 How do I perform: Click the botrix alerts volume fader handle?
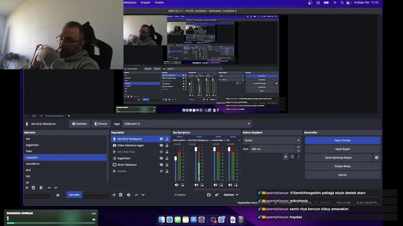point(176,159)
